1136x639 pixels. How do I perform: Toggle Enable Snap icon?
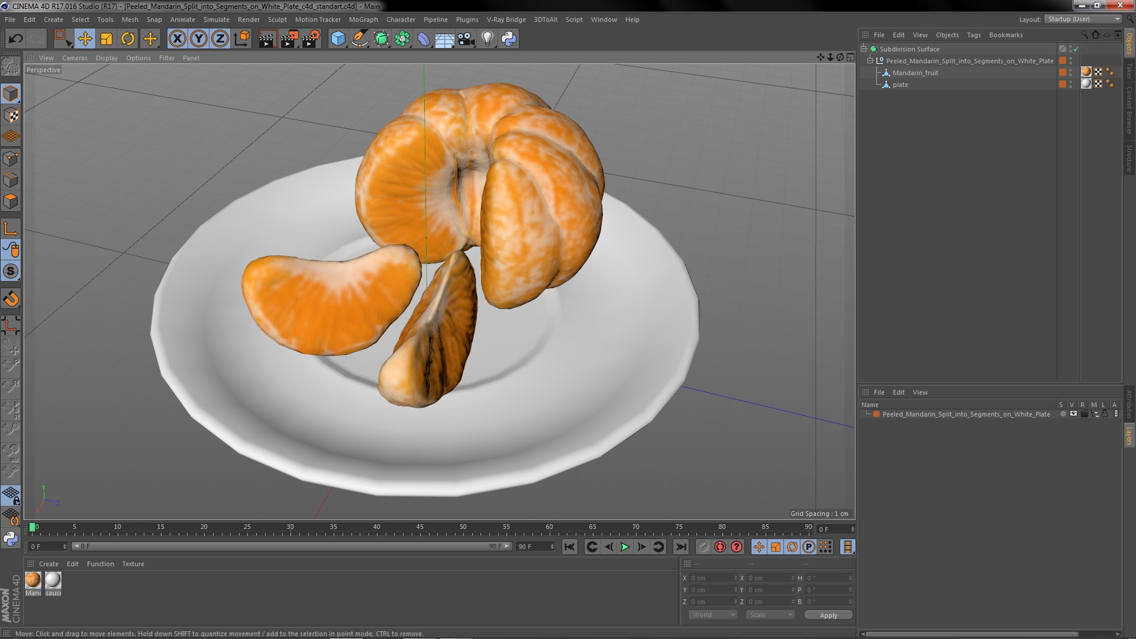pos(11,299)
